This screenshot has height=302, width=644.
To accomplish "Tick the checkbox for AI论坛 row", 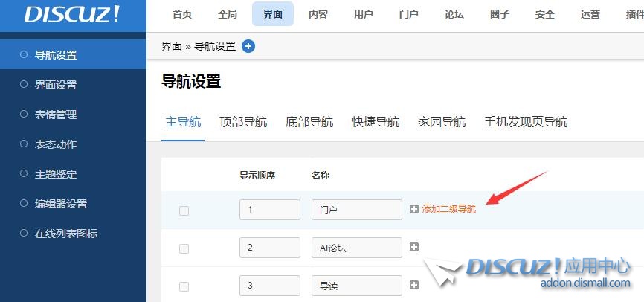I will click(184, 248).
